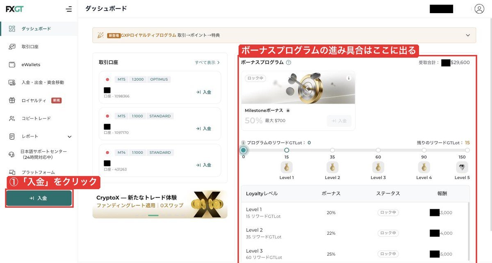
Task: Click the Milestone bonus dartboard image
Action: 298,87
